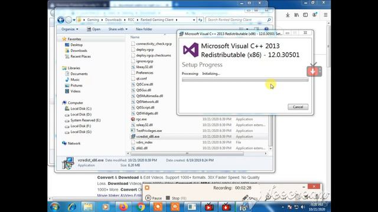Viewport: 378px width, 212px height.
Task: Select the vcredist_x86.exe file icon
Action: click(133, 136)
